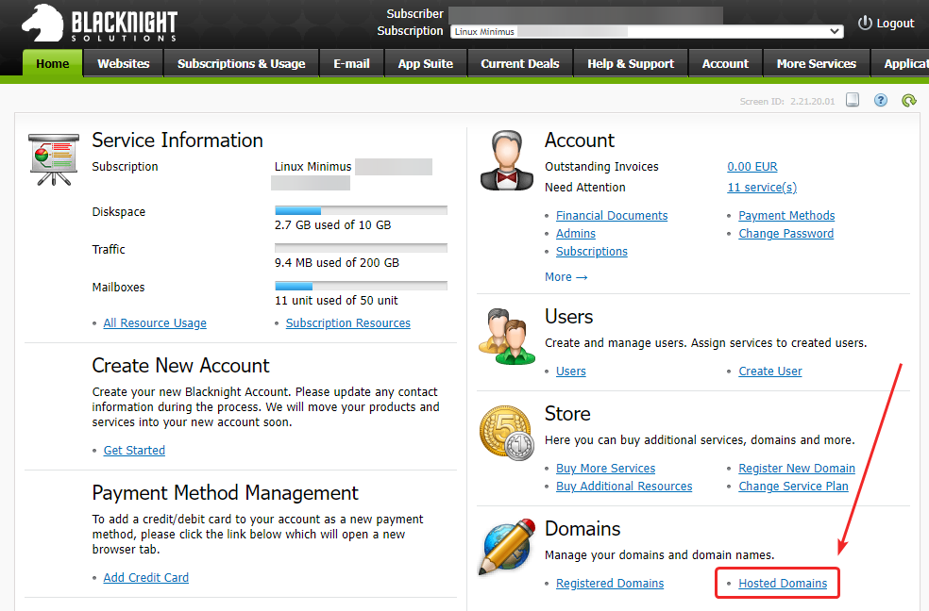Screen dimensions: 929x611
Task: Open the Registered Domains link
Action: pos(610,584)
